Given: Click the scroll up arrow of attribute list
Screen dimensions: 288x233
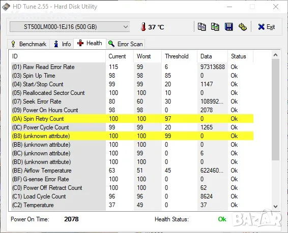Looking at the screenshot, I should (x=275, y=55).
